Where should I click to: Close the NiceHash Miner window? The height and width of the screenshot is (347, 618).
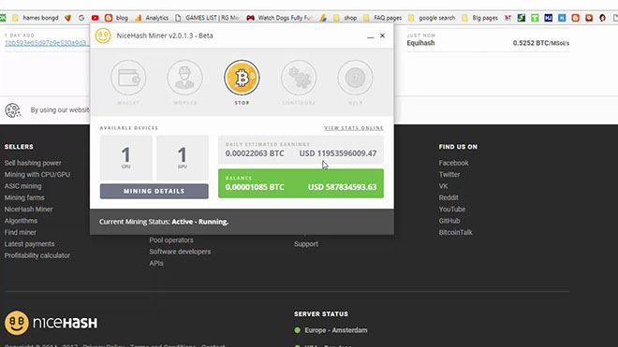(382, 36)
